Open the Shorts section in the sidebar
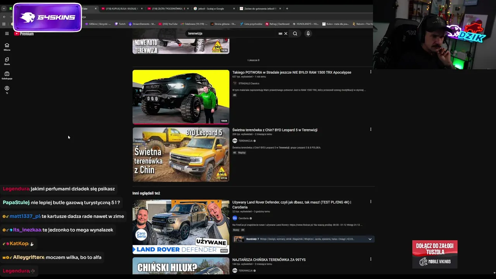The image size is (496, 279). pyautogui.click(x=7, y=61)
